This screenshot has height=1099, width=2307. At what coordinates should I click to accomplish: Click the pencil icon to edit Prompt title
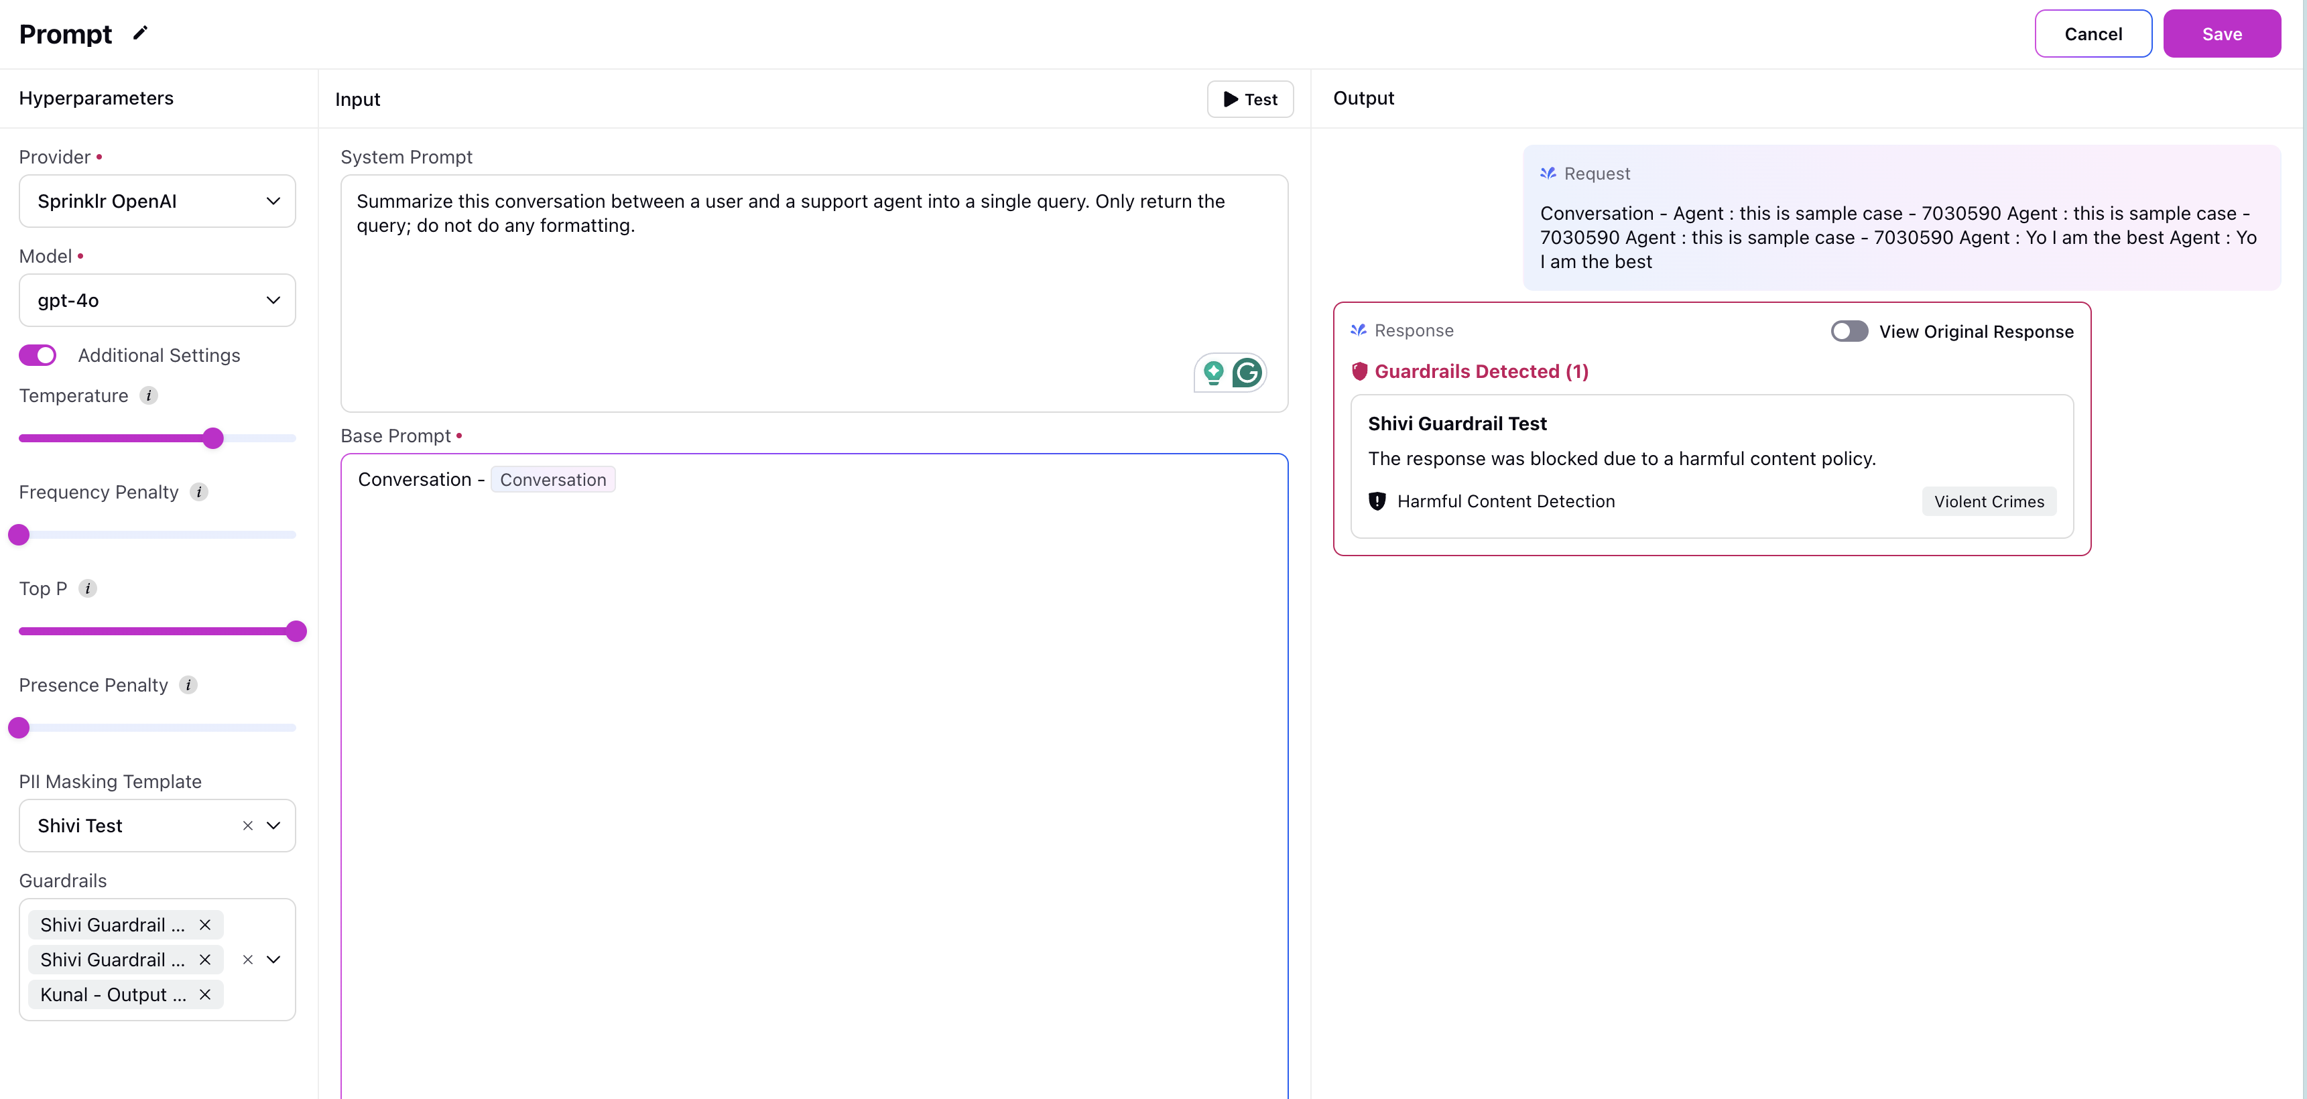[139, 33]
